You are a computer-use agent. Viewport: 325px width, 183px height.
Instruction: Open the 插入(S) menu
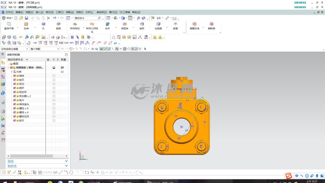[39, 12]
